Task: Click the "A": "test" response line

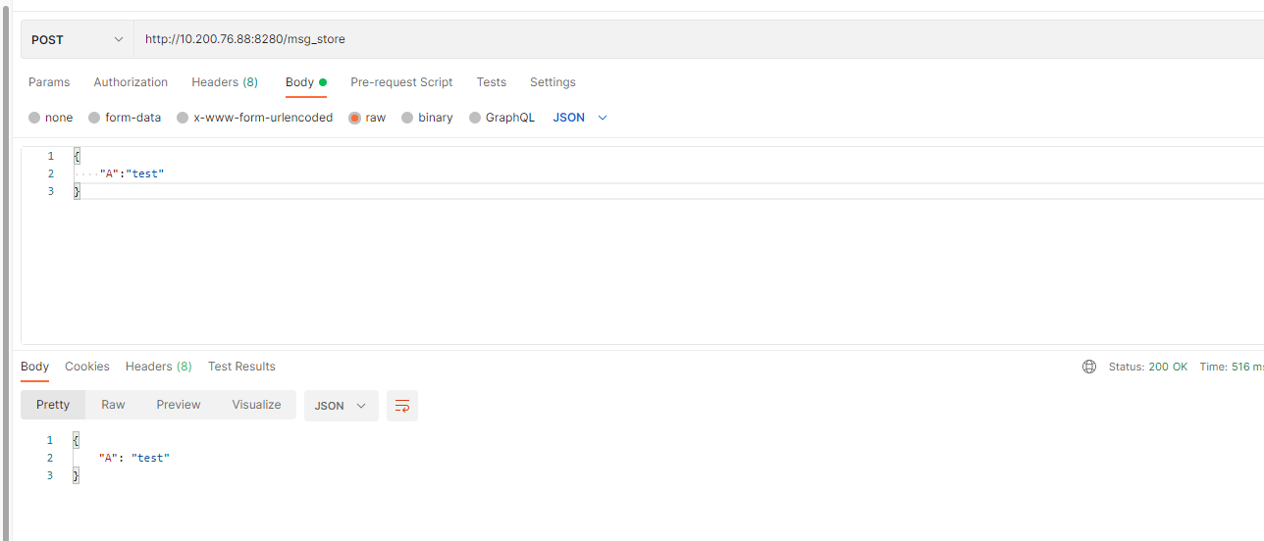Action: [134, 458]
